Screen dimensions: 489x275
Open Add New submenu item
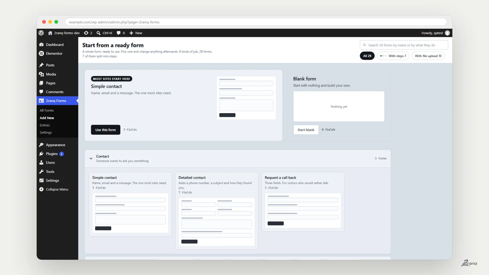pyautogui.click(x=47, y=118)
